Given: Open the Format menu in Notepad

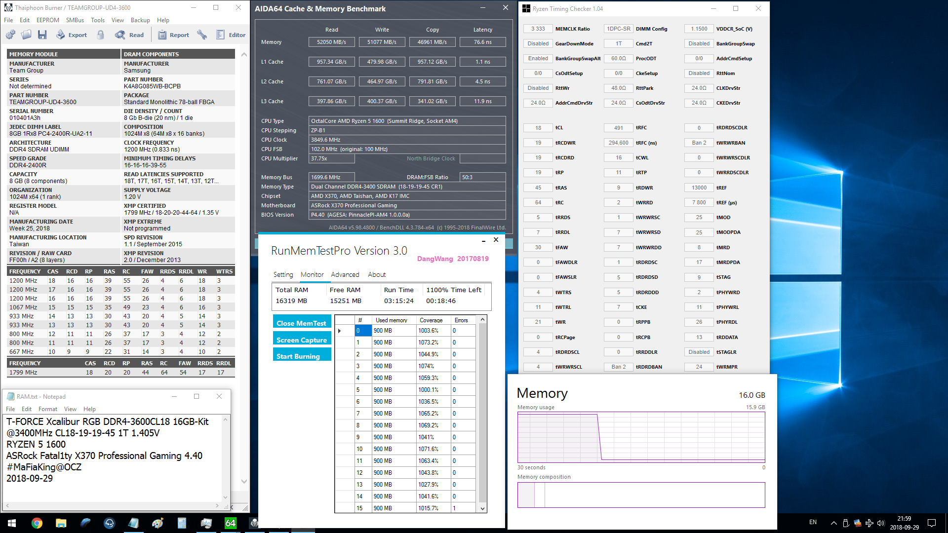Looking at the screenshot, I should coord(47,409).
